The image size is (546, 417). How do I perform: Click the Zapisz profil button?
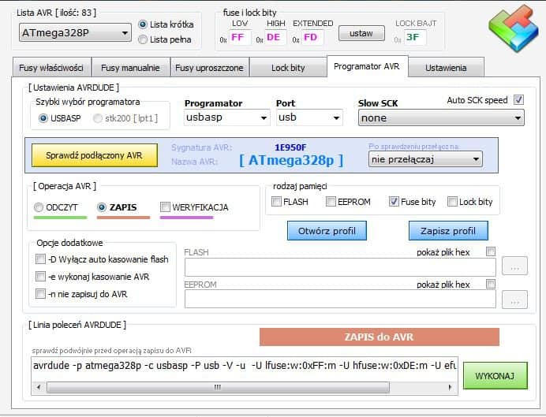448,231
